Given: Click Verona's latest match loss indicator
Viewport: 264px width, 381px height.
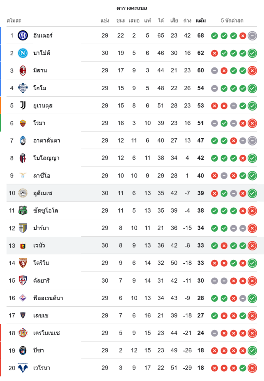Looking at the screenshot, I should tap(252, 368).
